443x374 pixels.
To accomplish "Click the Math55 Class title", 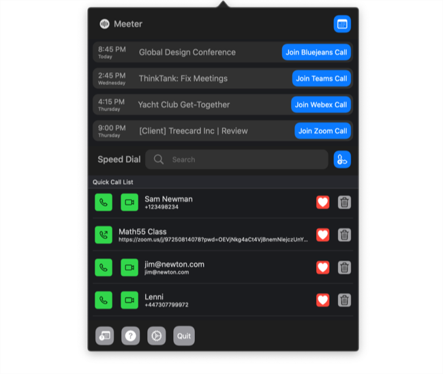I will (x=142, y=232).
